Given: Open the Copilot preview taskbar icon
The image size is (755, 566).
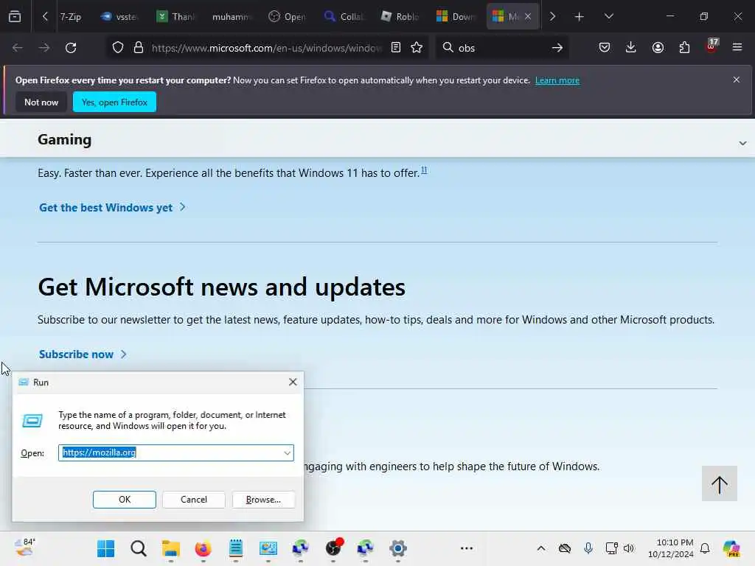Looking at the screenshot, I should pos(732,548).
